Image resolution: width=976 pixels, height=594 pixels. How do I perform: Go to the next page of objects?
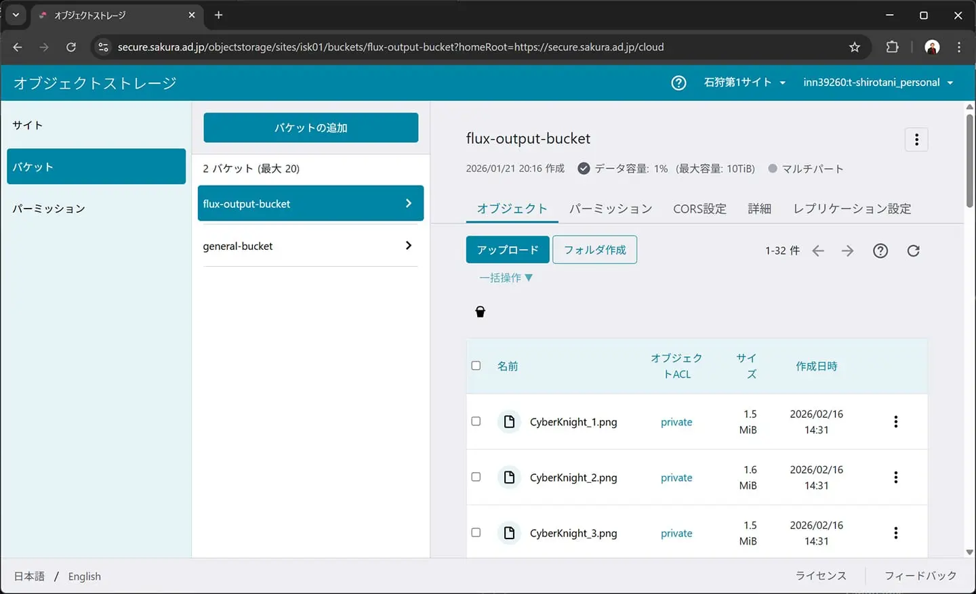click(x=847, y=251)
